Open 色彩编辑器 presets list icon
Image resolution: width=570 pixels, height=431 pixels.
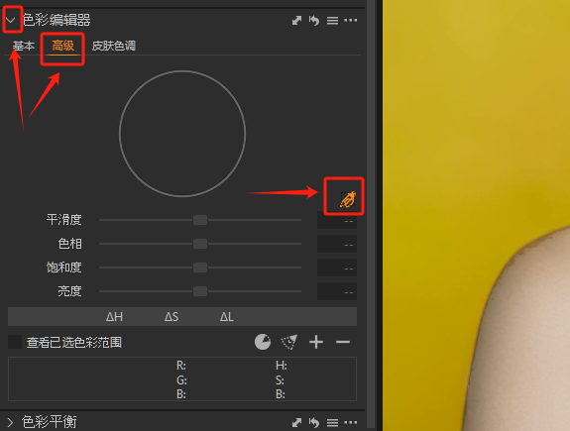332,21
